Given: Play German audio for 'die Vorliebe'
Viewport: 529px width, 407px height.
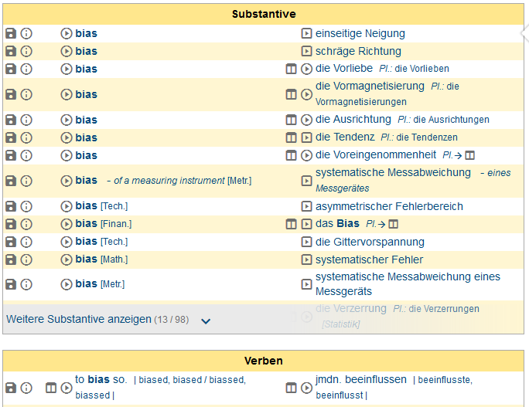Looking at the screenshot, I should pos(306,69).
